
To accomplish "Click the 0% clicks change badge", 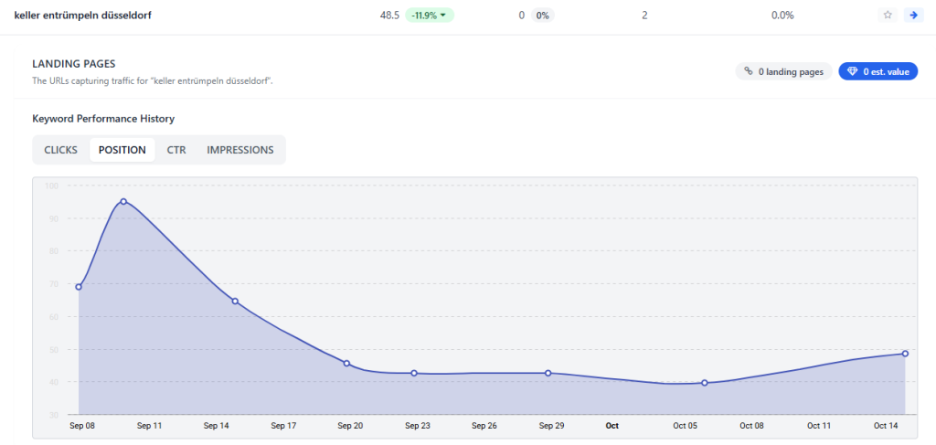I will tap(542, 16).
